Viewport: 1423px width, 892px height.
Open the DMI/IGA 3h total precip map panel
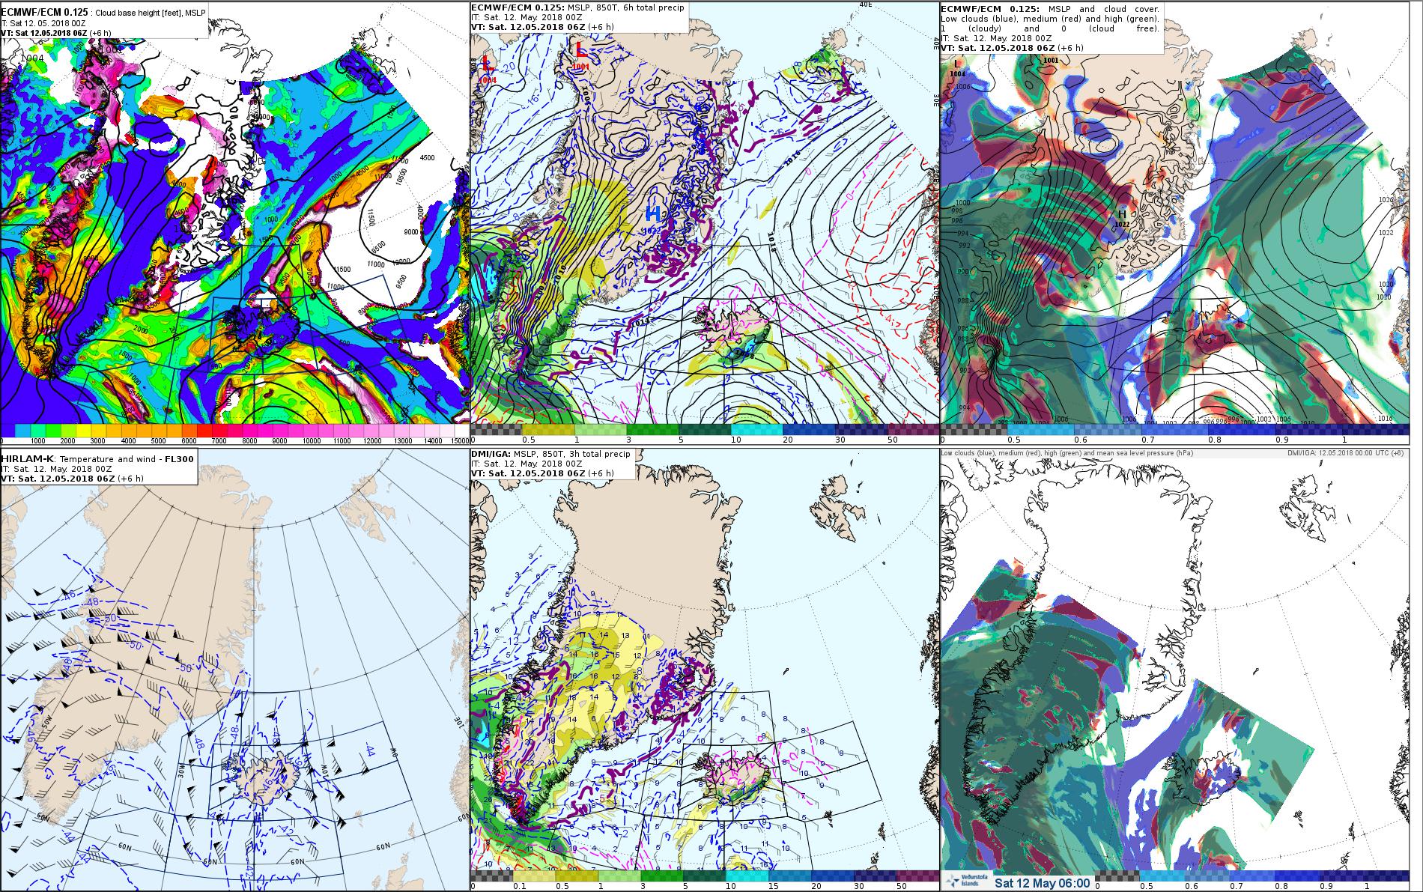click(705, 670)
